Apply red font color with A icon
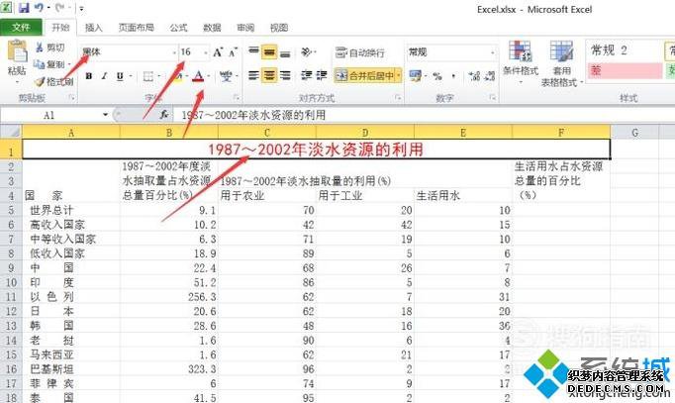 coord(198,76)
